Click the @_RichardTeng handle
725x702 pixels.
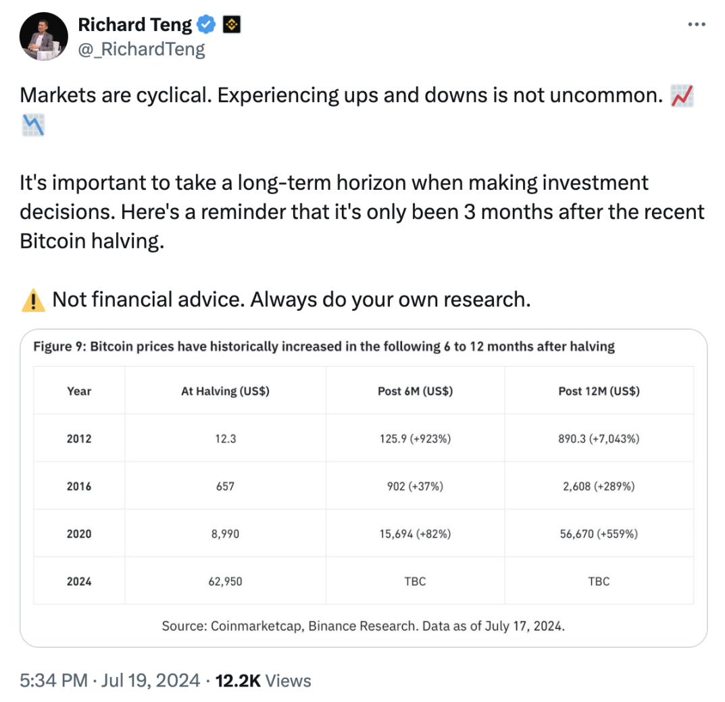pyautogui.click(x=142, y=49)
